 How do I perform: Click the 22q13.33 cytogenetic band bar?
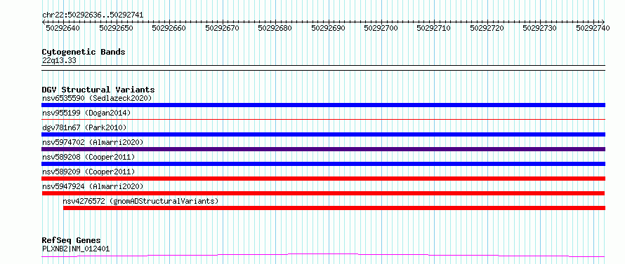click(x=323, y=68)
